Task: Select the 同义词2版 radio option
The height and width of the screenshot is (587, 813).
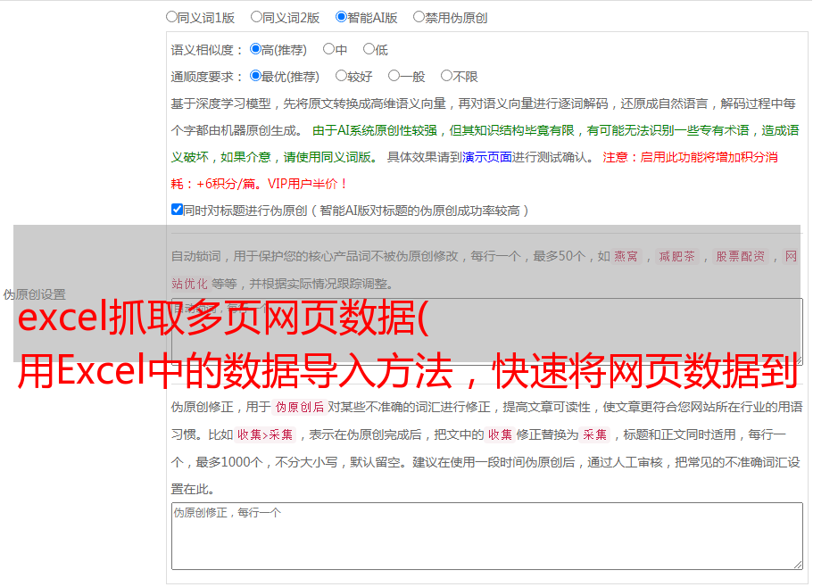Action: 256,17
